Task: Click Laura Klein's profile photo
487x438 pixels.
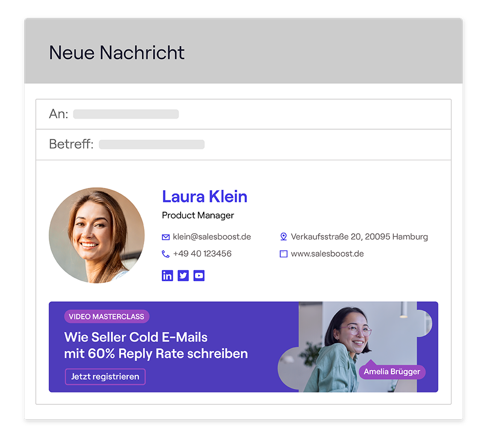Action: (96, 235)
